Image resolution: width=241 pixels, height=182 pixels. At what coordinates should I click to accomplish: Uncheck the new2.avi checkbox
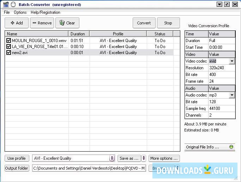click(x=8, y=53)
